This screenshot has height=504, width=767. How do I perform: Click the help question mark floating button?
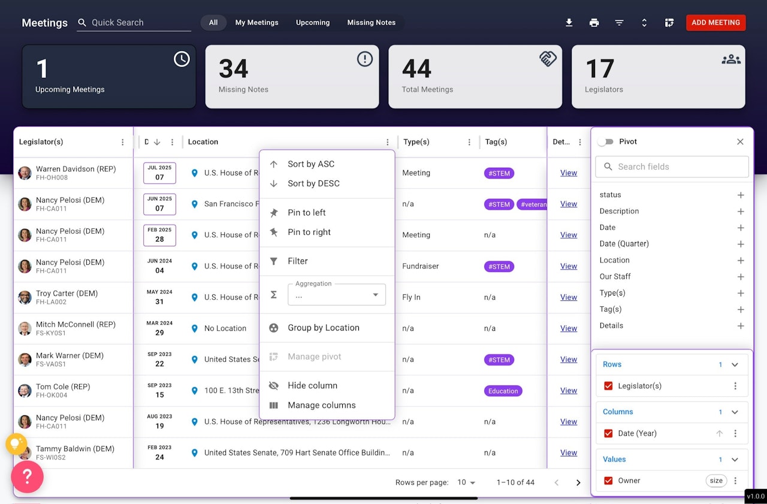point(27,477)
